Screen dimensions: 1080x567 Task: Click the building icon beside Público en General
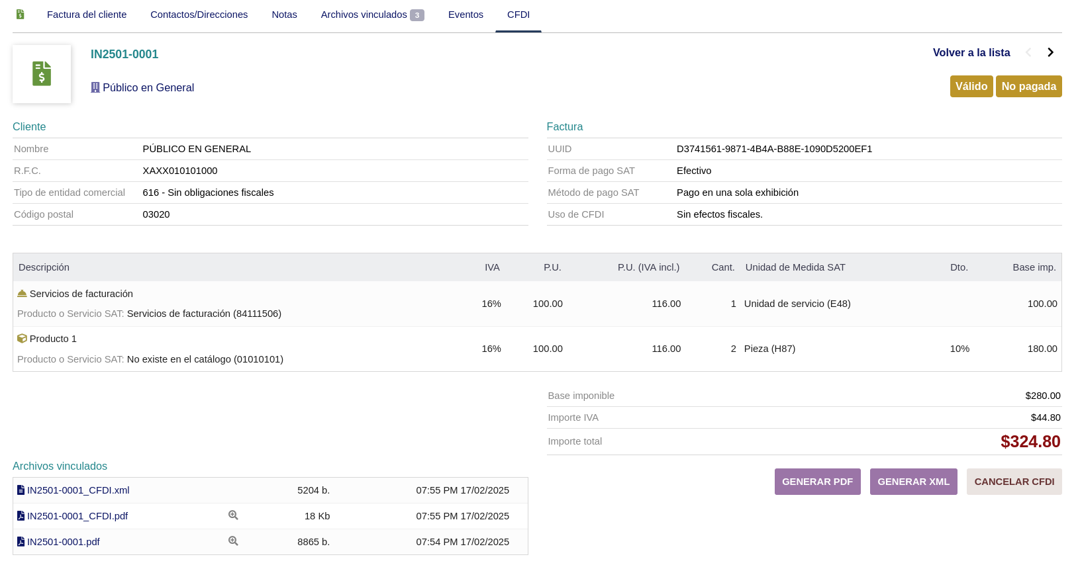[95, 87]
